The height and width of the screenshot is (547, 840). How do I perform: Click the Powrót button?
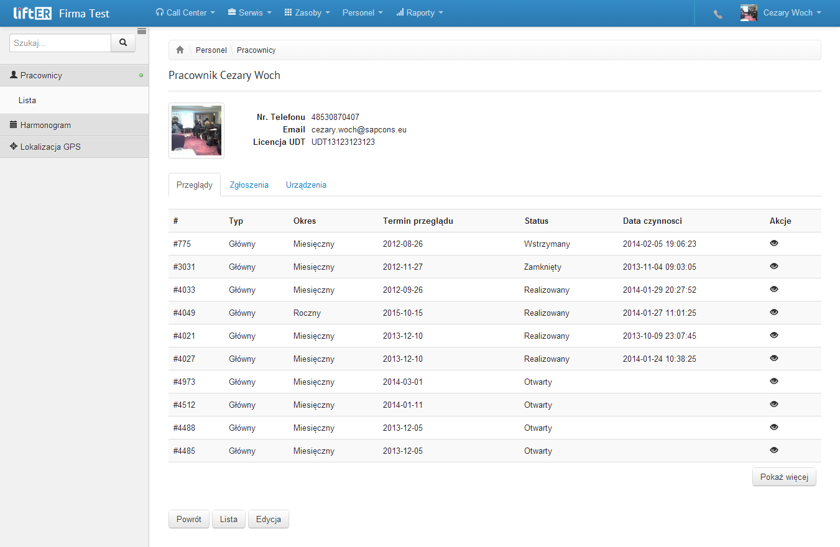[x=189, y=520]
